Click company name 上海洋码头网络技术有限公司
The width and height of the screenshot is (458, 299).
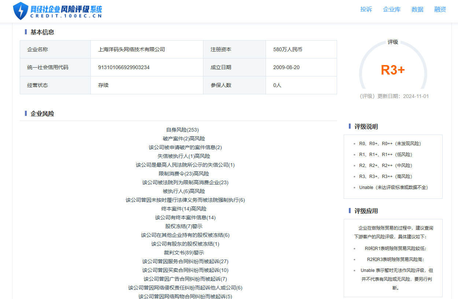pos(132,49)
